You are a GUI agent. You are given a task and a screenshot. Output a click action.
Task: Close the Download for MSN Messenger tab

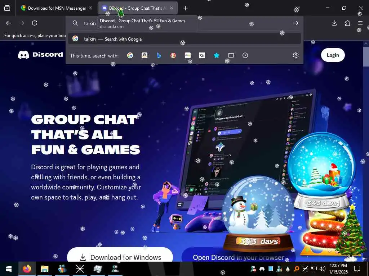(90, 8)
